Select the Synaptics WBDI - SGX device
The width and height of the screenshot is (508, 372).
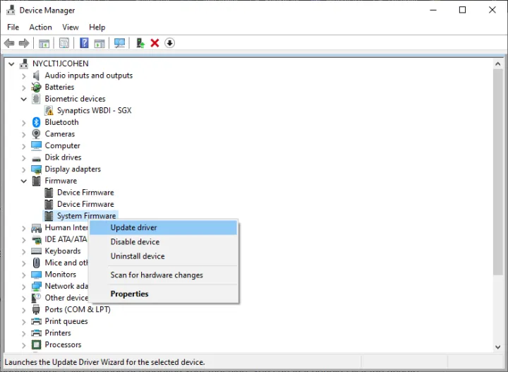click(x=94, y=111)
